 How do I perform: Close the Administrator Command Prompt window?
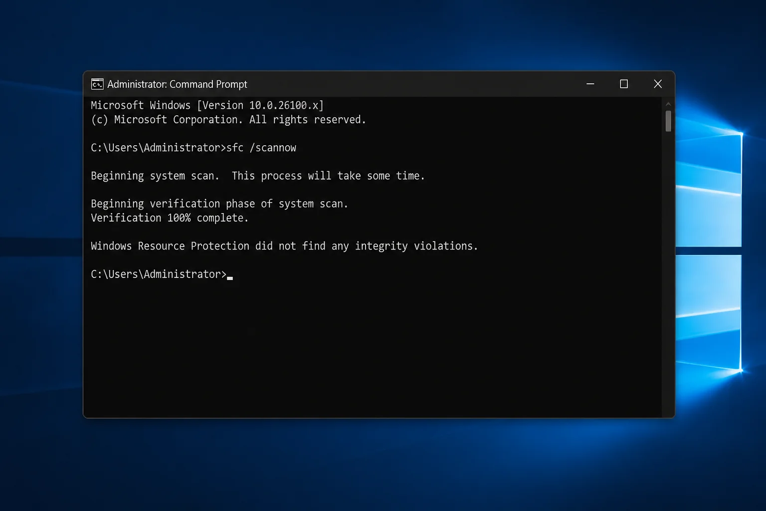click(x=658, y=84)
